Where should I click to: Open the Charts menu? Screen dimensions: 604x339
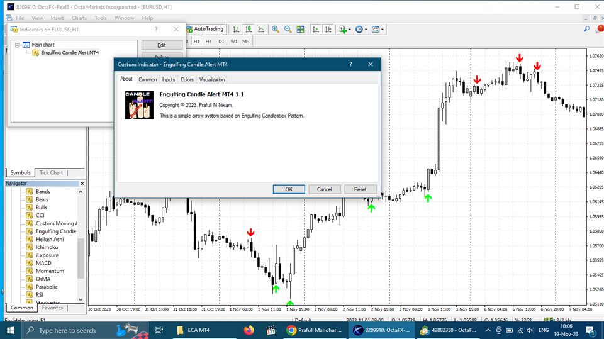click(x=79, y=18)
